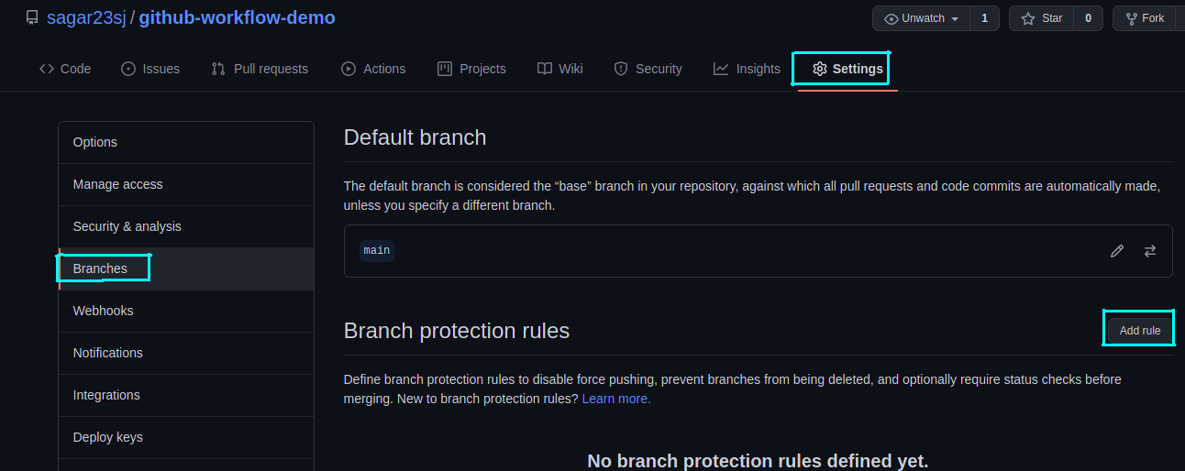The height and width of the screenshot is (471, 1185).
Task: Open the Pull requests tab
Action: [260, 69]
